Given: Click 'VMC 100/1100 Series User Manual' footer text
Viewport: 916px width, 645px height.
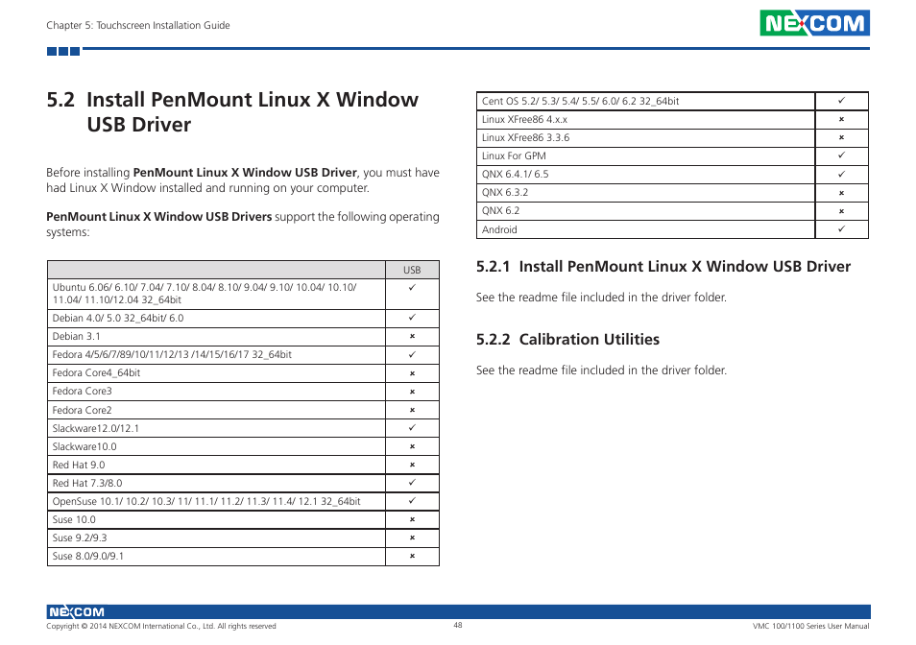Looking at the screenshot, I should click(x=810, y=627).
